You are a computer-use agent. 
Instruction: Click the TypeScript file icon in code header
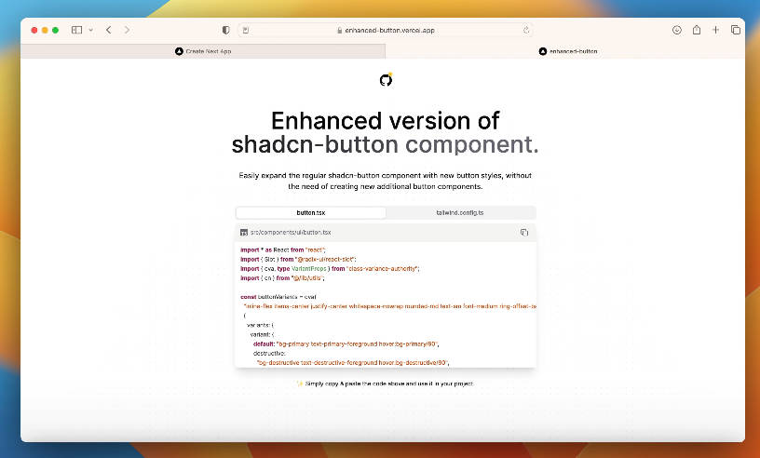244,233
